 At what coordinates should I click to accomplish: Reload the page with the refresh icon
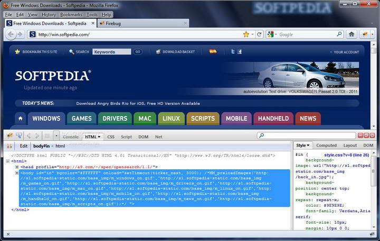click(259, 34)
